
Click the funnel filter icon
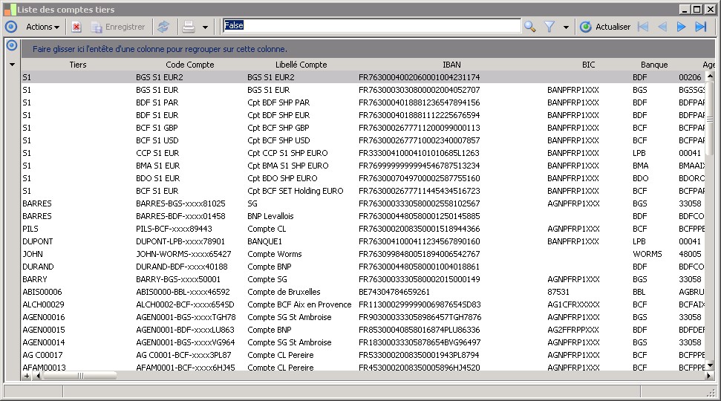point(549,27)
